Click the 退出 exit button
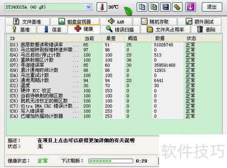The width and height of the screenshot is (227, 168). tap(212, 7)
